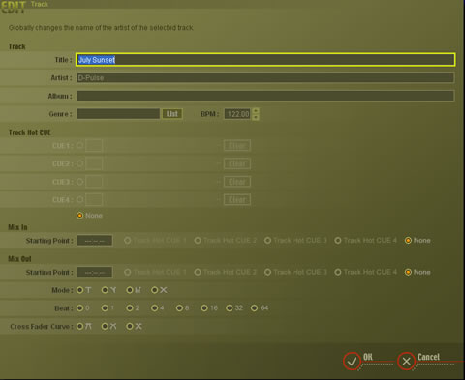Select Track Hot CUE 2 for Mix Out

pos(198,272)
